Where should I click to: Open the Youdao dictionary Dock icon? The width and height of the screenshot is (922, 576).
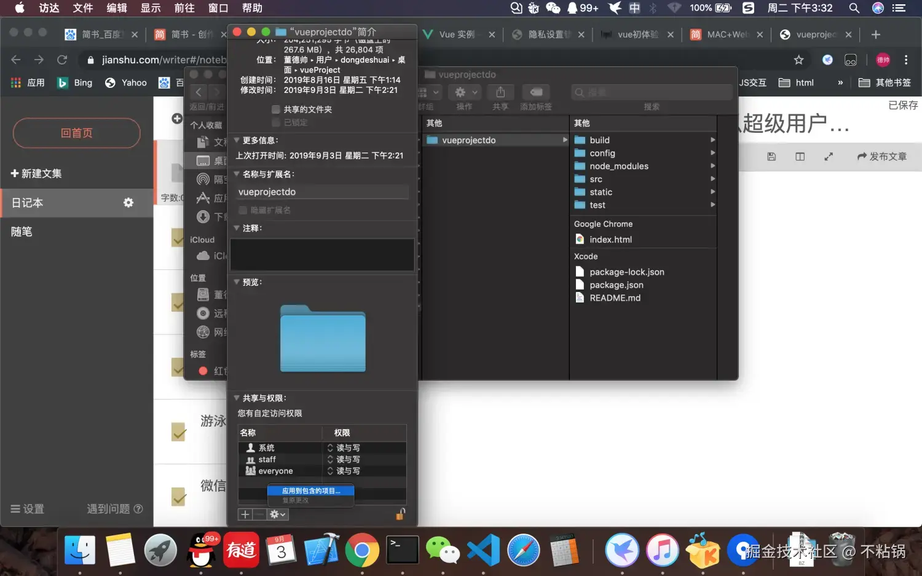tap(241, 550)
